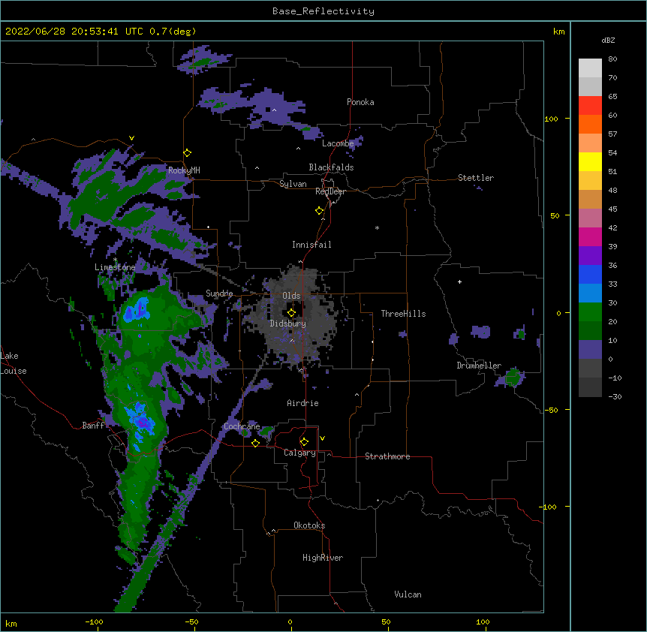Click the Sundre label
The height and width of the screenshot is (632, 647).
[x=219, y=293]
